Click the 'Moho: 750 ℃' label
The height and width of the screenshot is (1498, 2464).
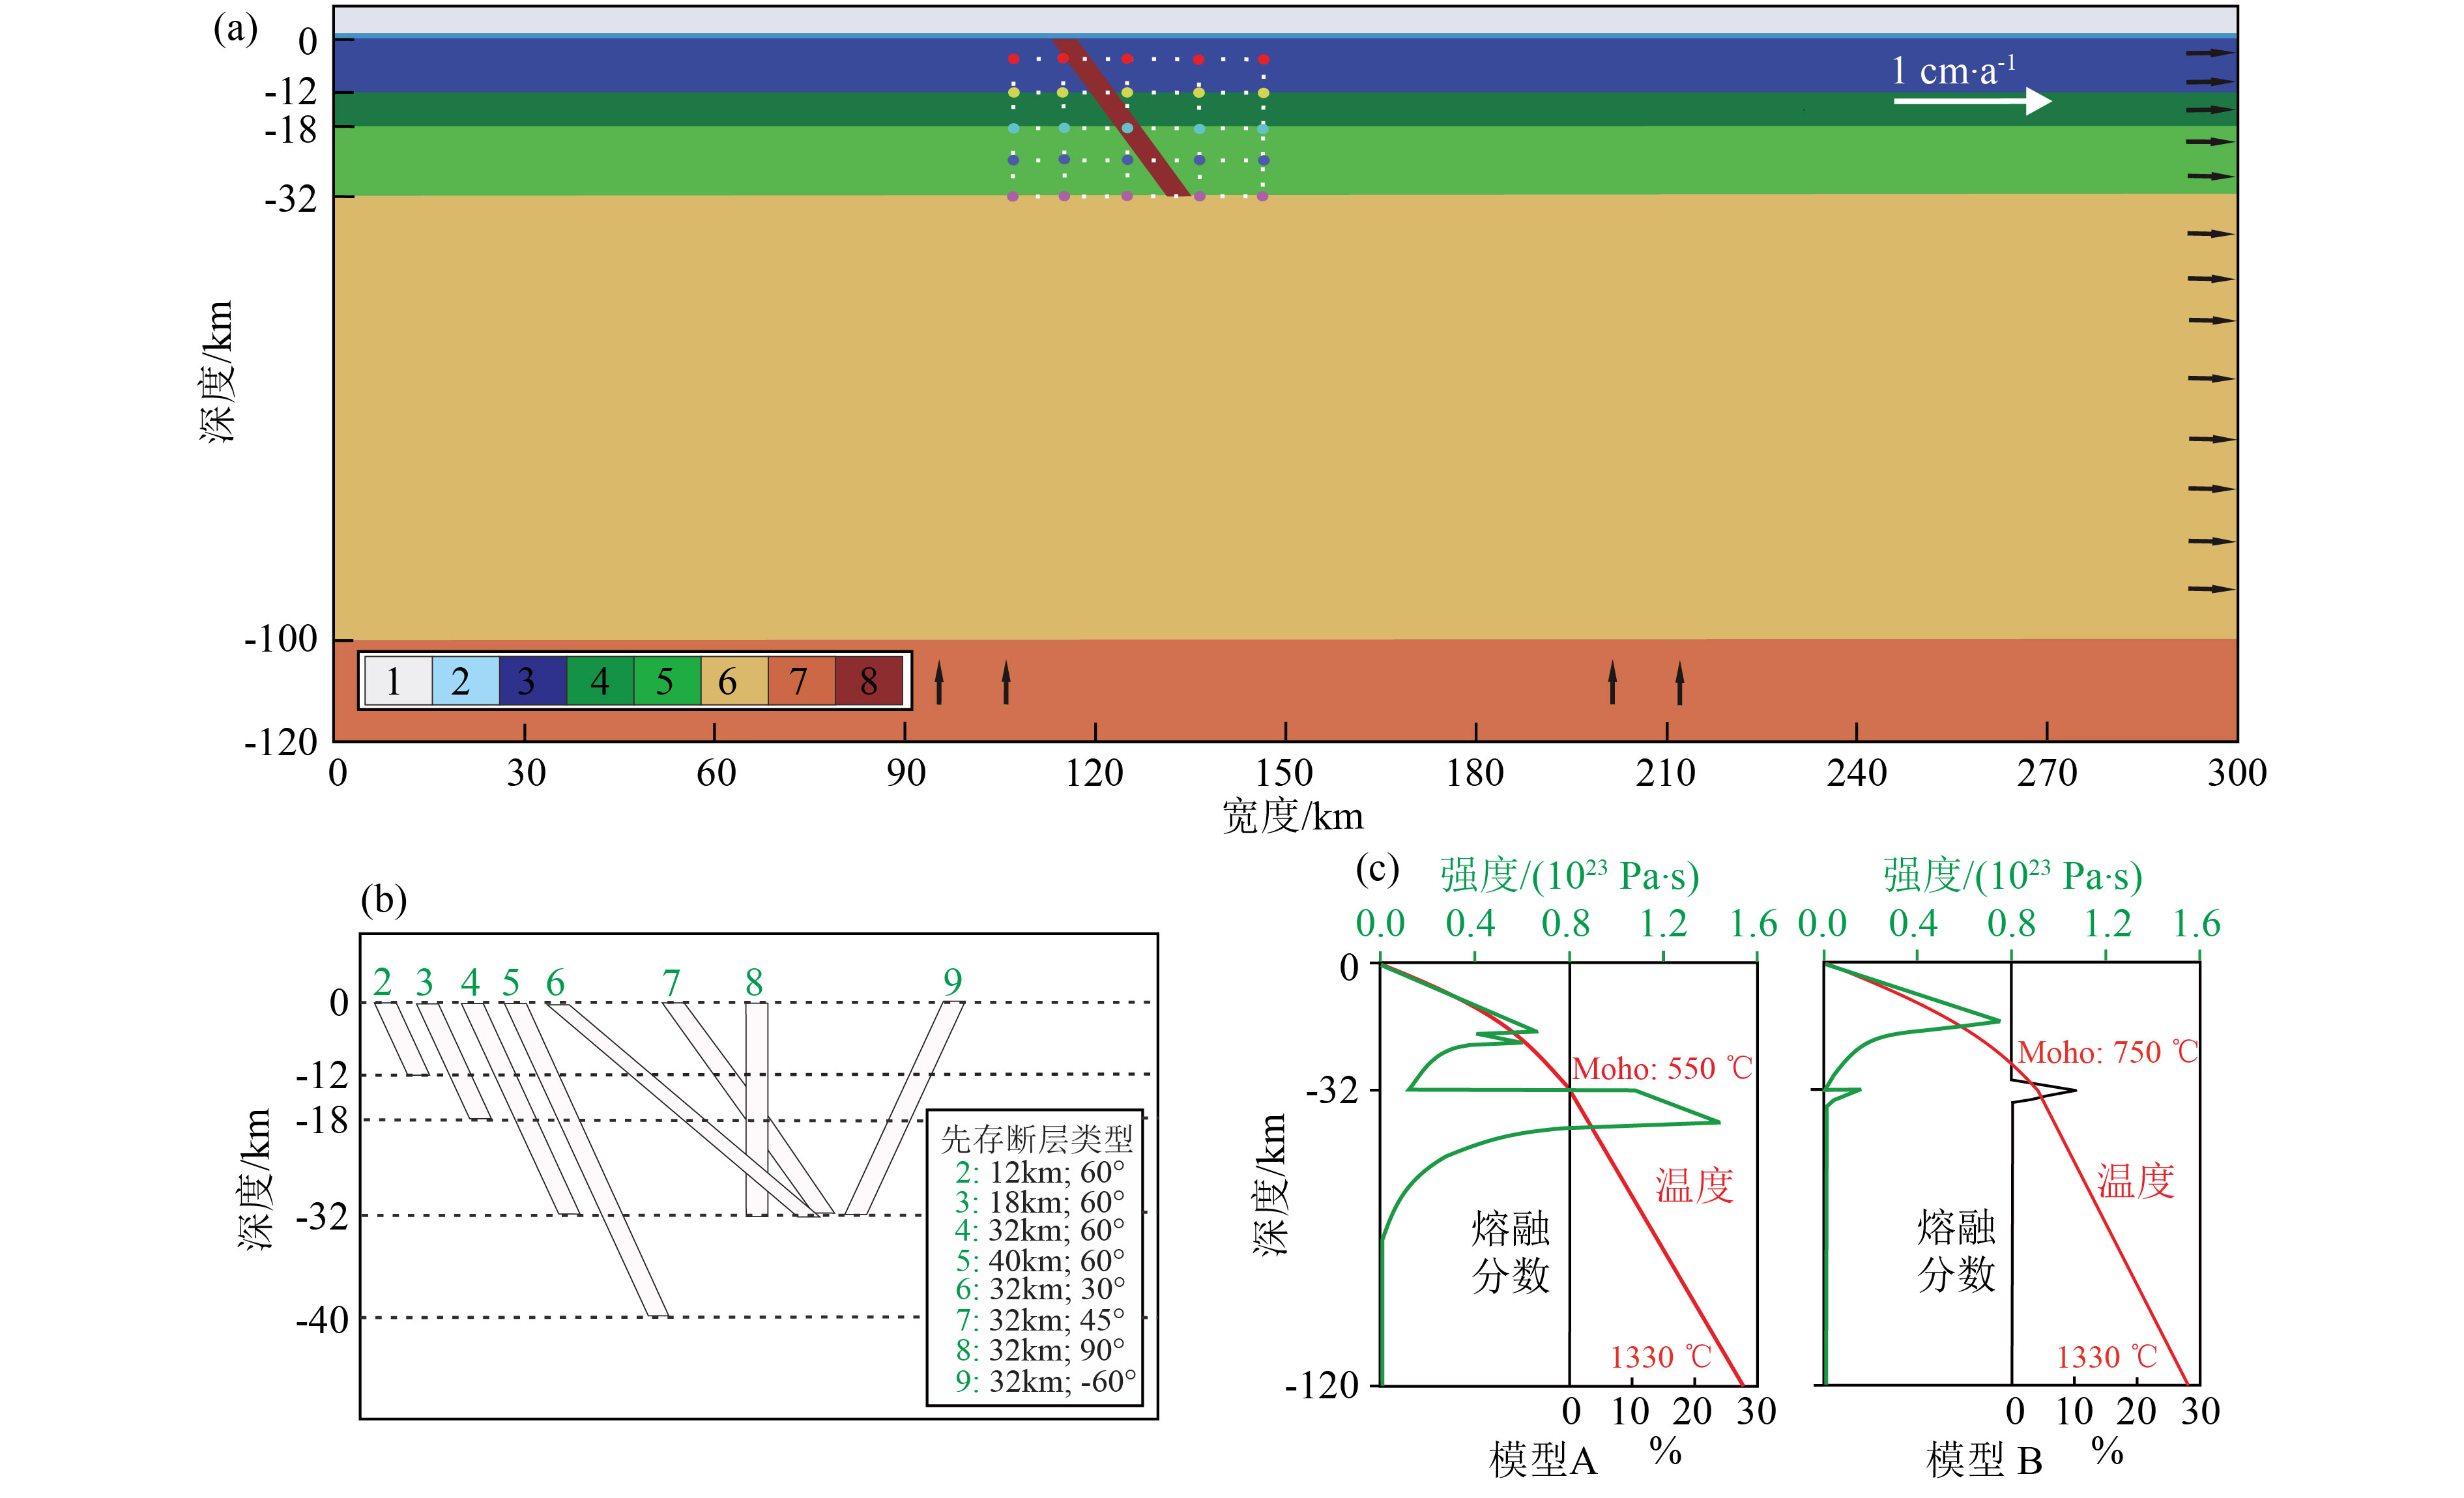[x=2107, y=1052]
